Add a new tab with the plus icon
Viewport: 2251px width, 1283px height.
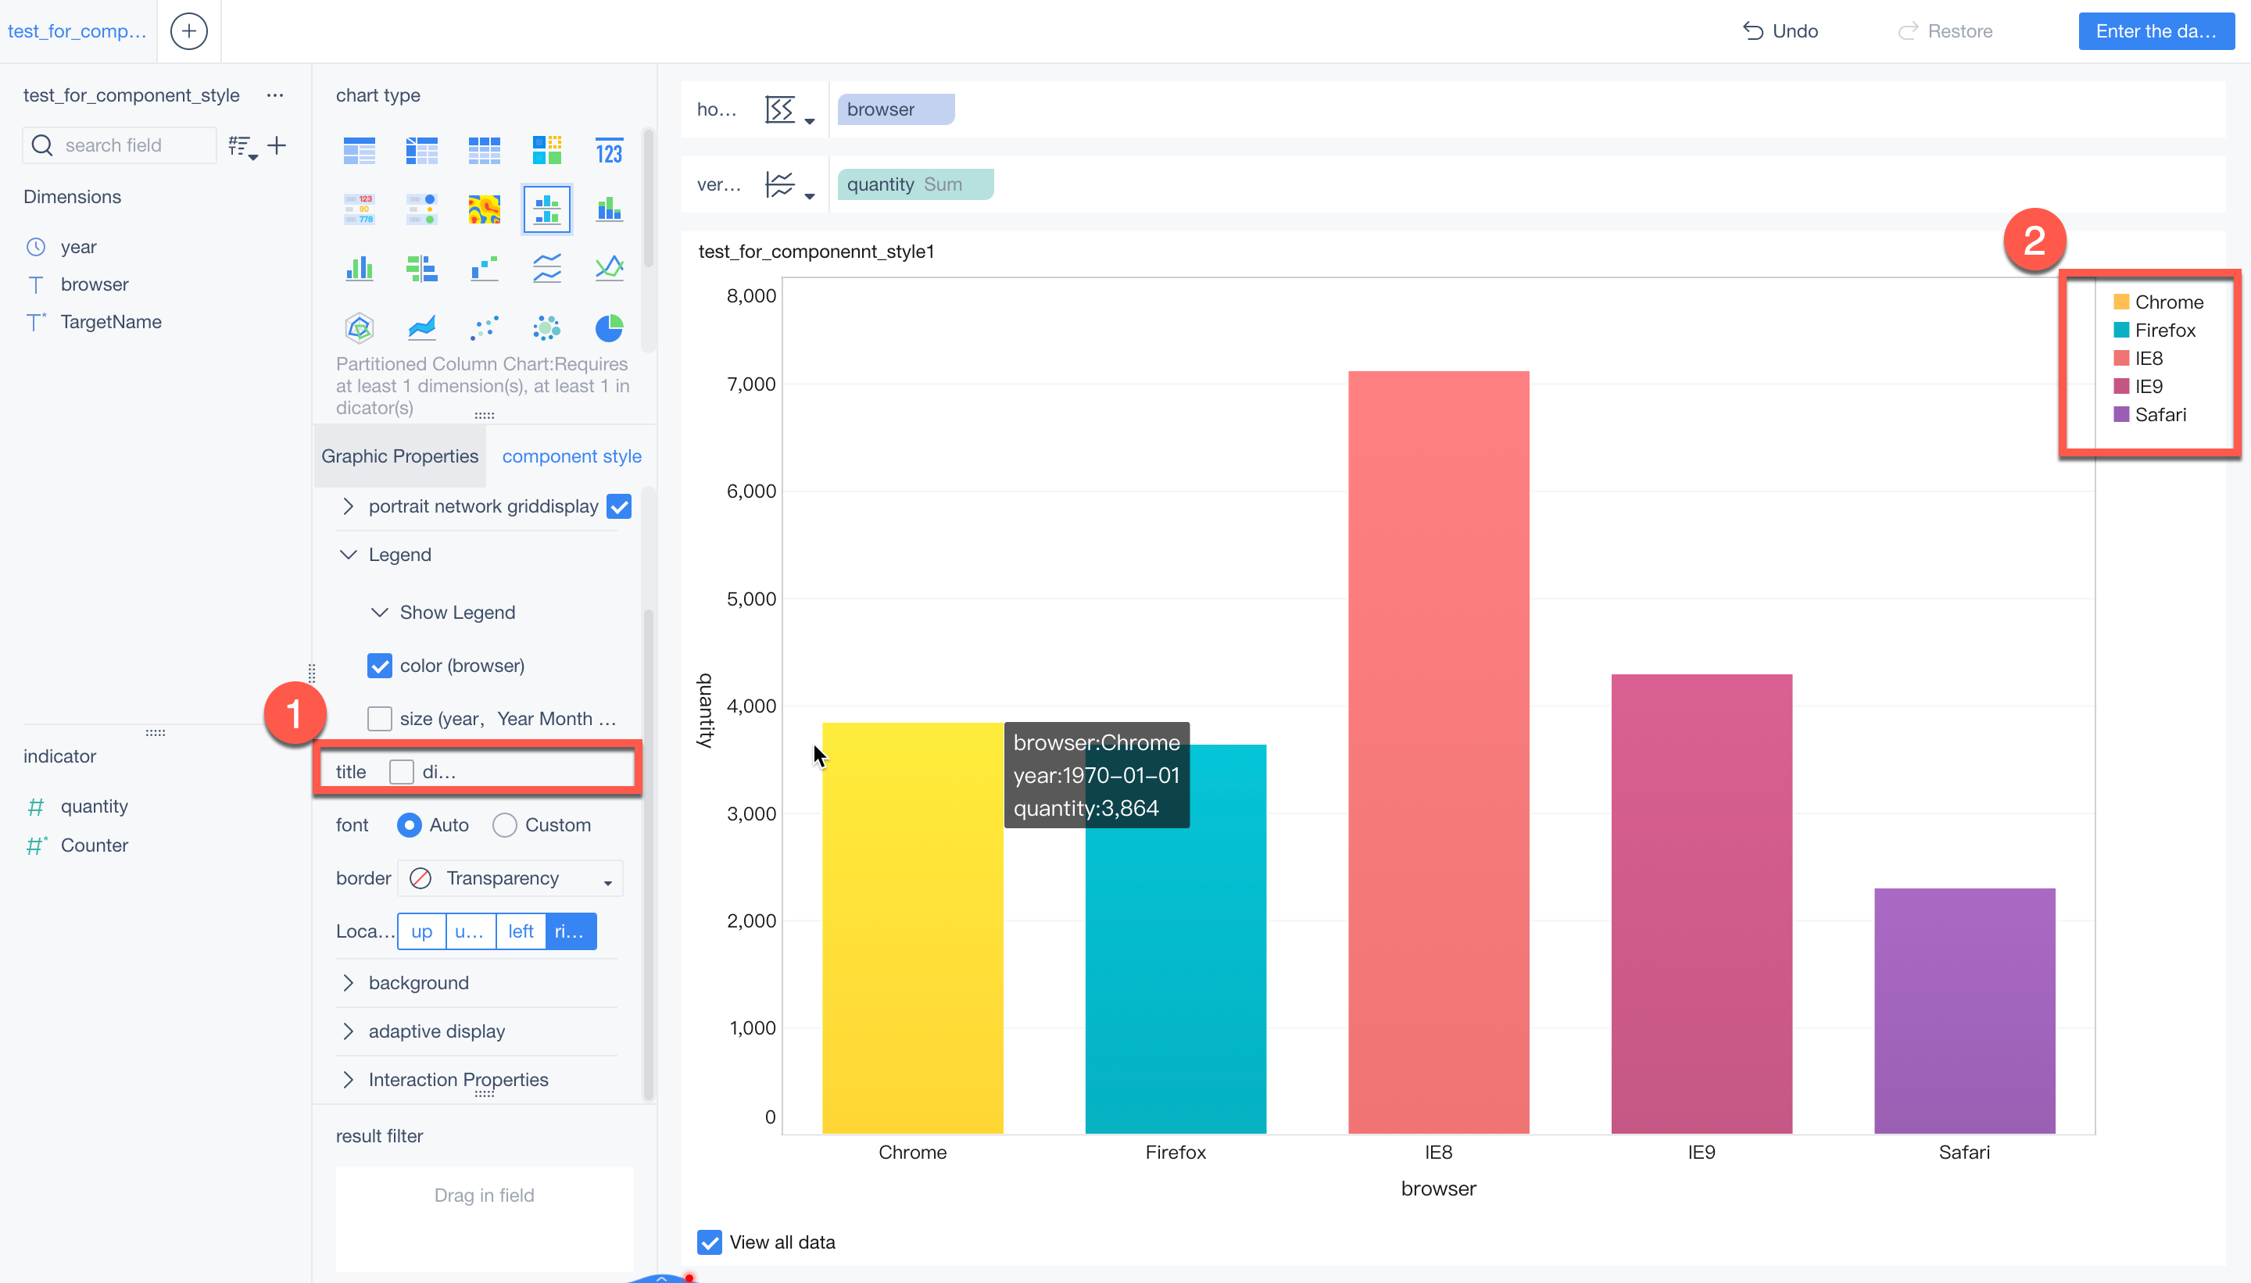(188, 30)
